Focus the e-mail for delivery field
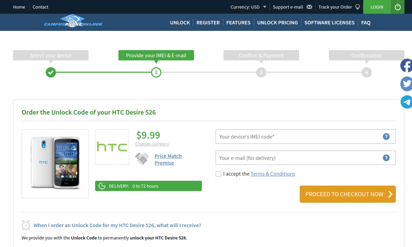 [x=305, y=158]
